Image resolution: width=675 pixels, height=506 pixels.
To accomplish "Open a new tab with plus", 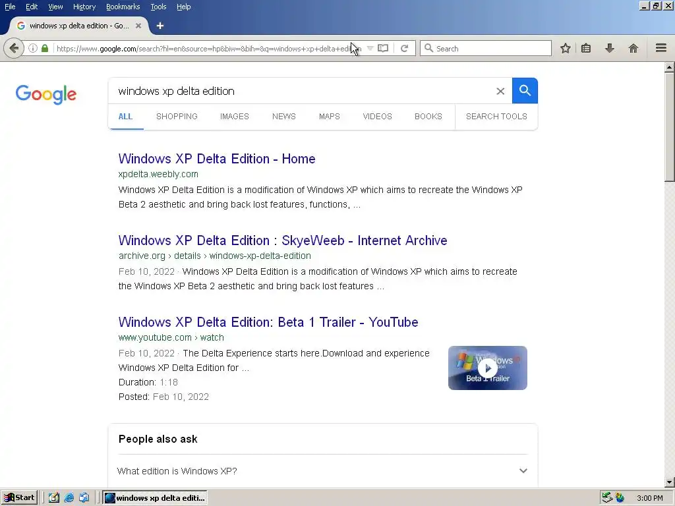I will point(160,26).
